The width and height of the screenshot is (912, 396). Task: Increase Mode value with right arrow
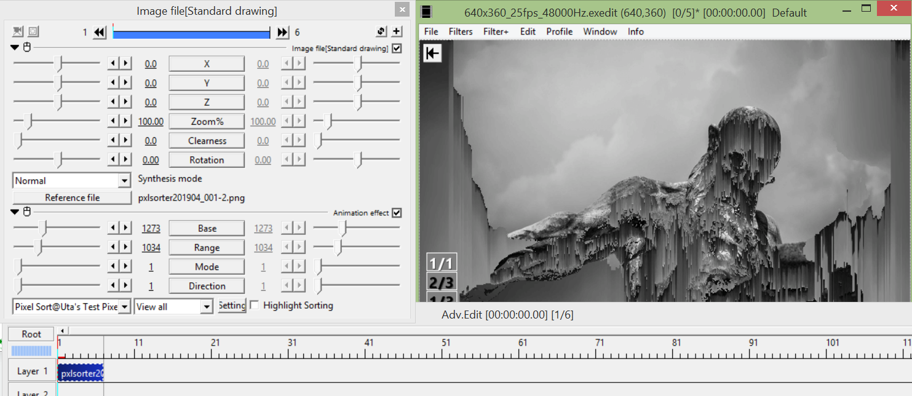125,266
